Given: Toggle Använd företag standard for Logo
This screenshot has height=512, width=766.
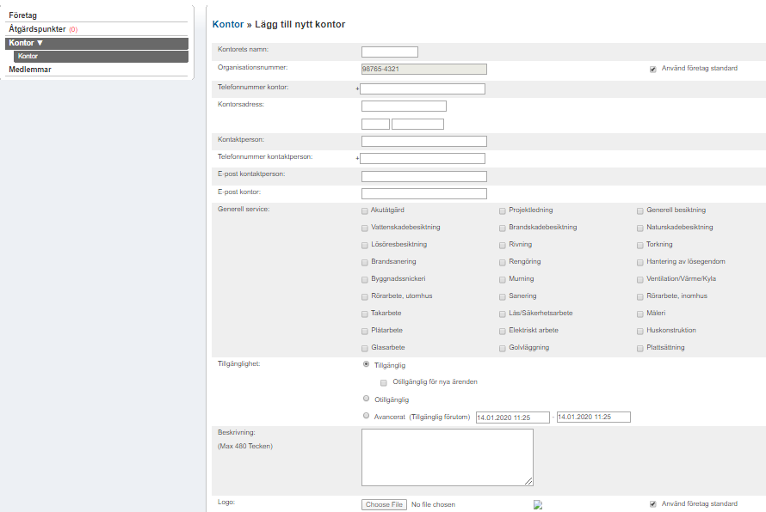Looking at the screenshot, I should (x=653, y=504).
